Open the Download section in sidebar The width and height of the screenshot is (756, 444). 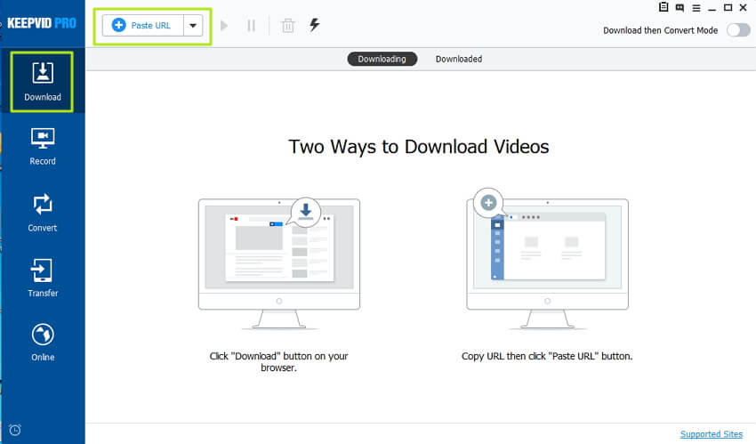coord(43,82)
